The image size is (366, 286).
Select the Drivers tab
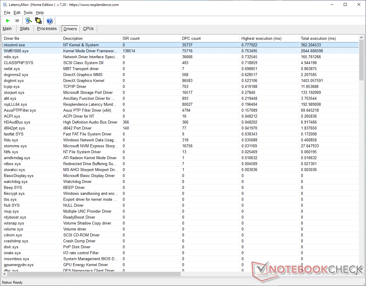pos(70,29)
